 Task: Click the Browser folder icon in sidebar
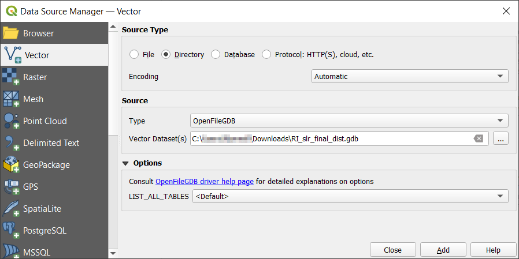click(11, 33)
